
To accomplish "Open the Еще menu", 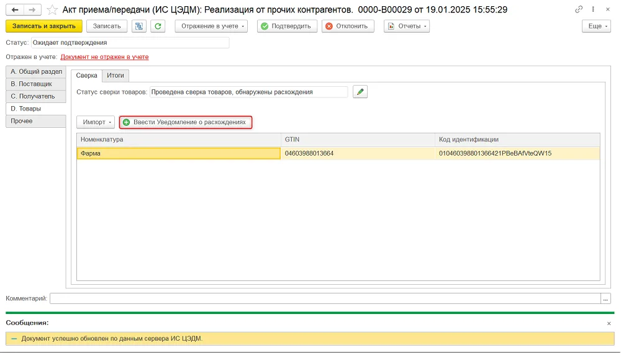I will [x=596, y=26].
